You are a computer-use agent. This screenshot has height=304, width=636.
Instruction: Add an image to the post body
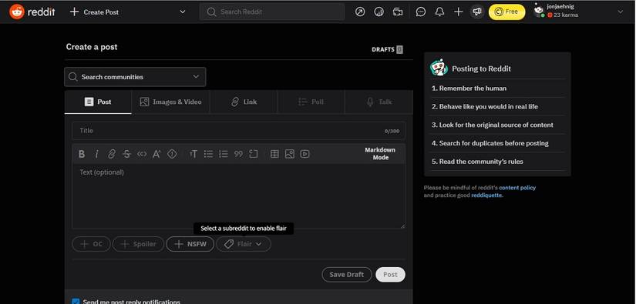pyautogui.click(x=290, y=154)
